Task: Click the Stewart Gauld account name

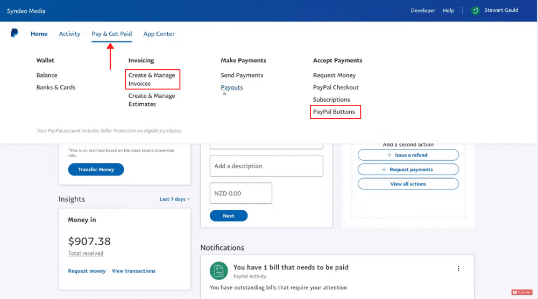Action: coord(501,10)
